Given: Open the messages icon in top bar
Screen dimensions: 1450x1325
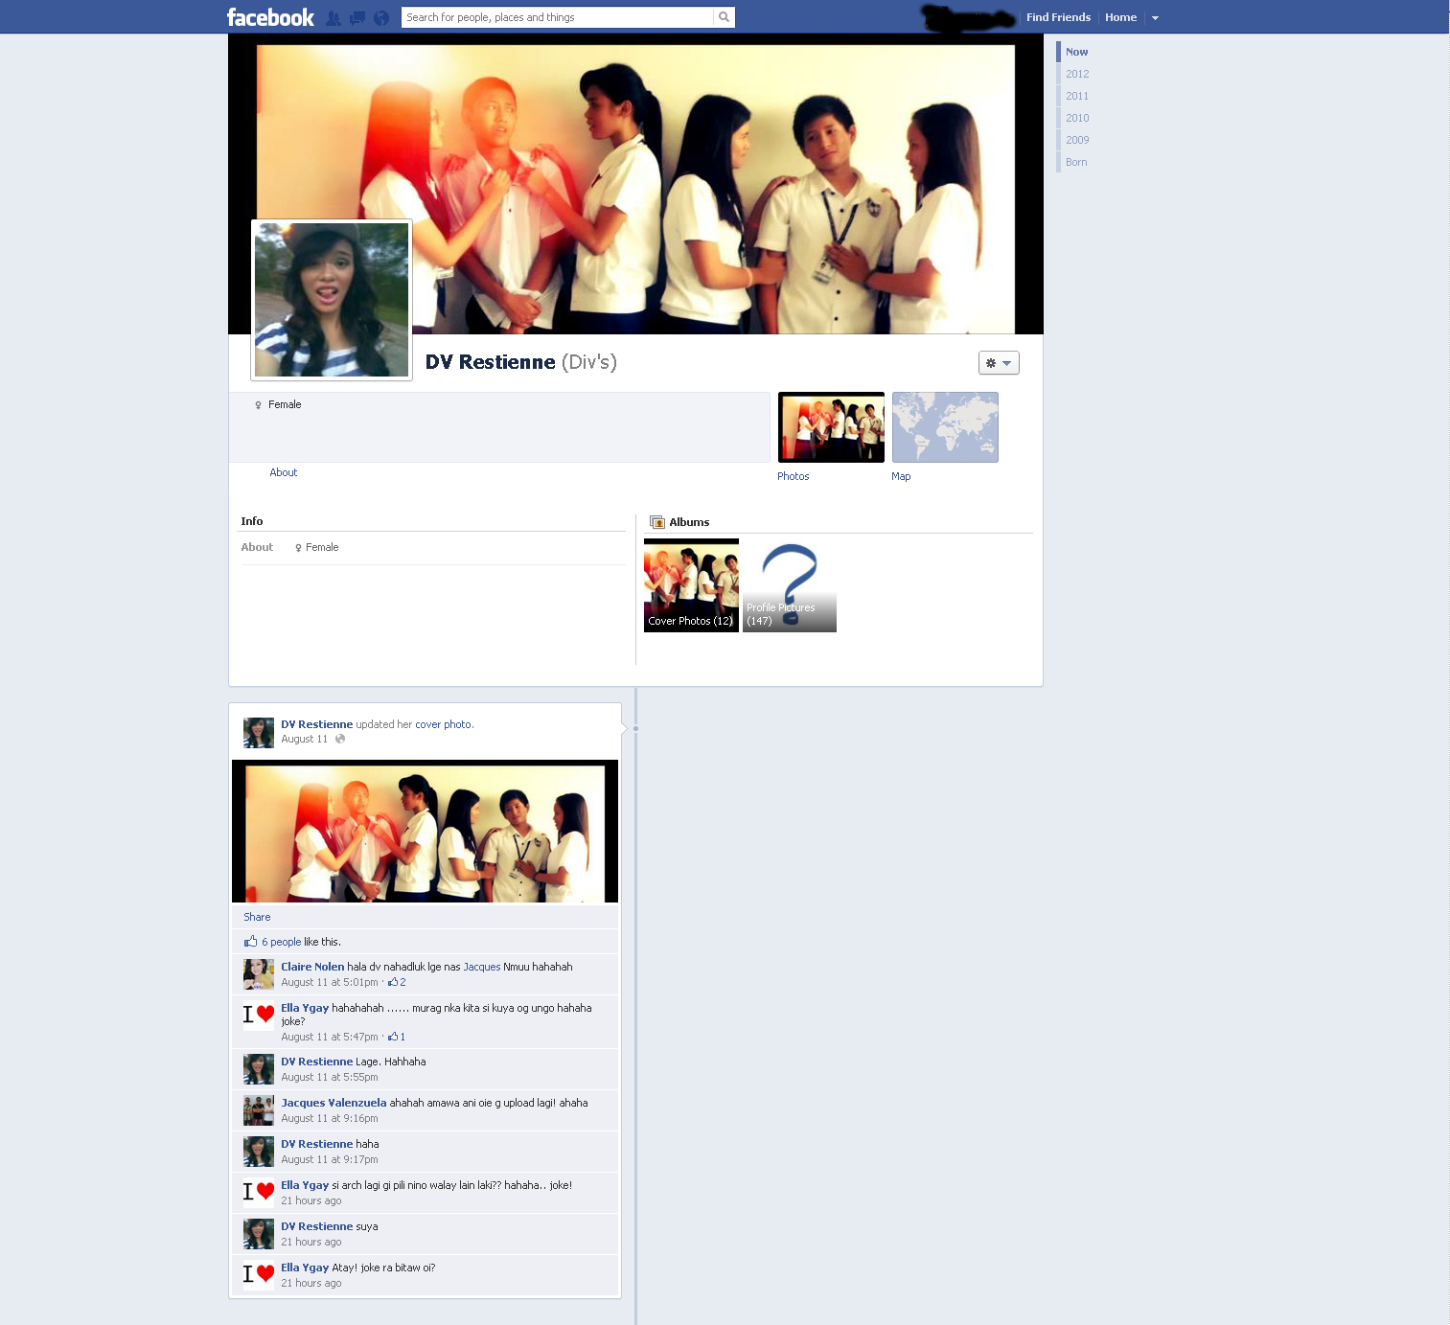Looking at the screenshot, I should tap(357, 17).
